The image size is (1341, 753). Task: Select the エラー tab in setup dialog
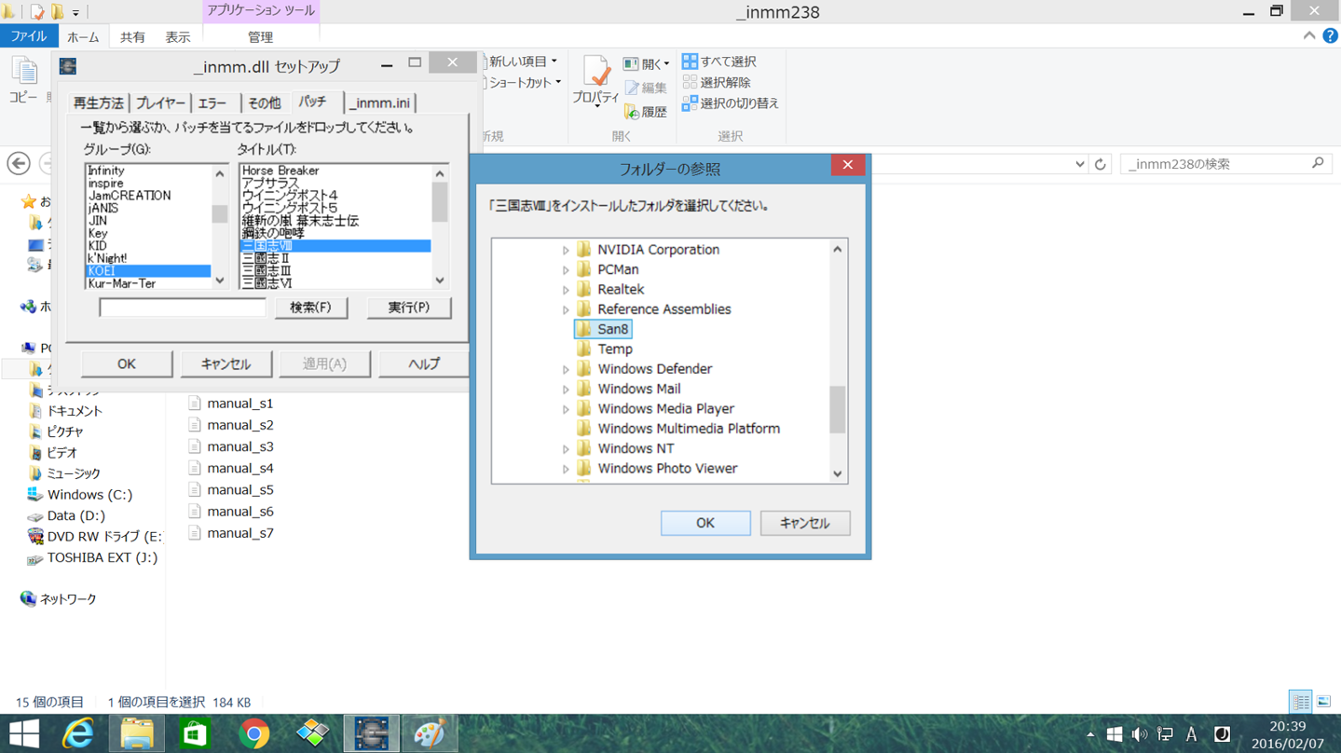click(x=212, y=103)
